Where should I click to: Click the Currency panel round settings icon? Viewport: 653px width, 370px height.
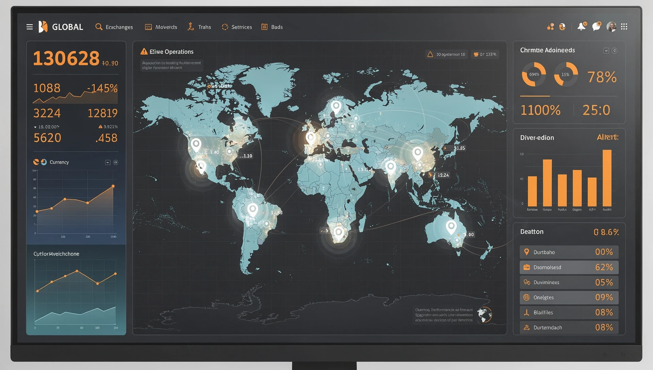tap(116, 162)
